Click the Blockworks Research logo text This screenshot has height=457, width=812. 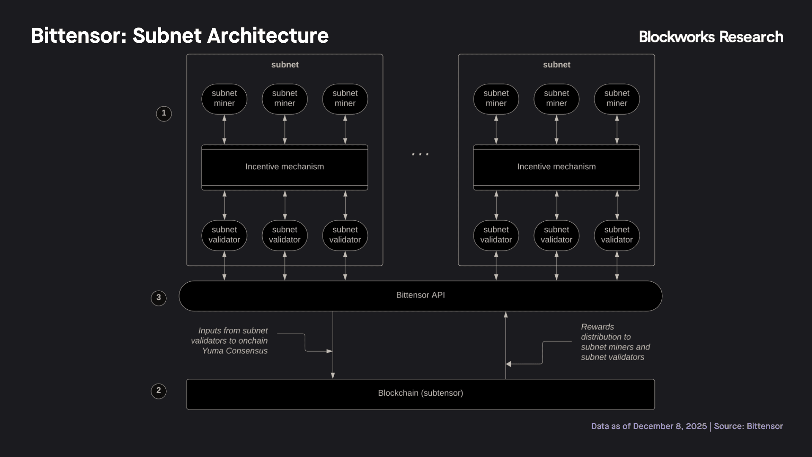click(711, 37)
